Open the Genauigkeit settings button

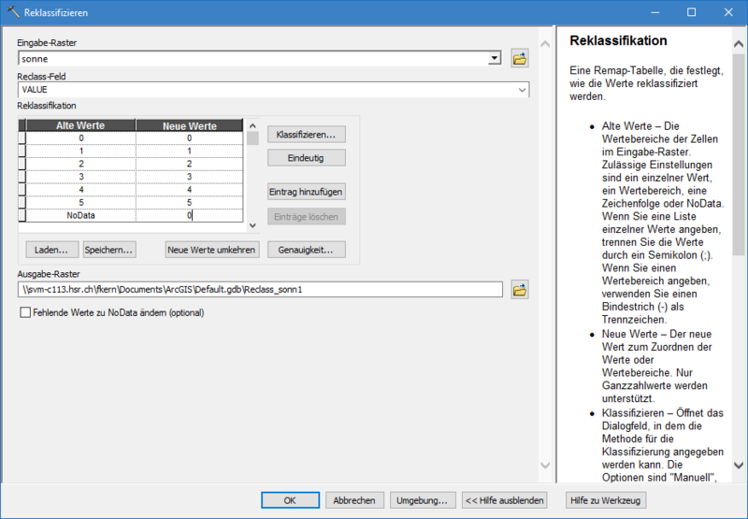pos(306,250)
